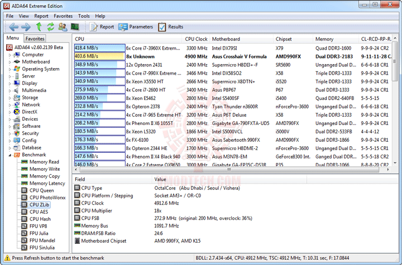The width and height of the screenshot is (402, 265).
Task: Click the Back arrow toolbar icon
Action: click(x=13, y=27)
